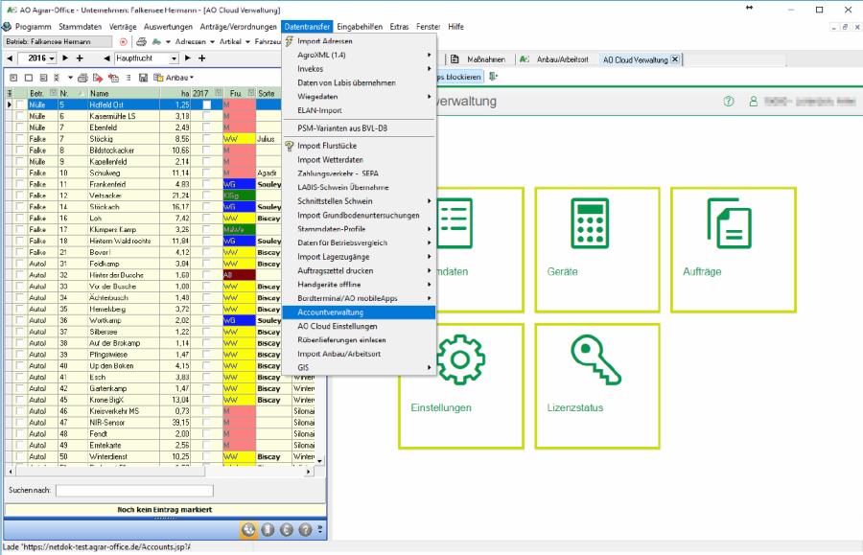This screenshot has height=555, width=863.
Task: Click the Suchen nach search field
Action: pos(133,490)
